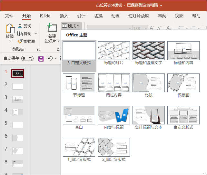The image size is (207, 175).
Task: Open the Layout (版式) dropdown
Action: [71, 26]
